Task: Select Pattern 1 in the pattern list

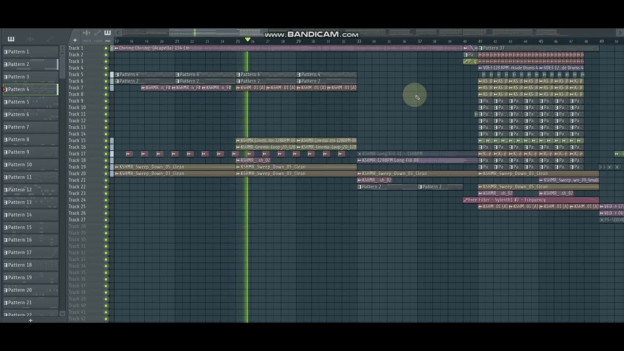Action: coord(30,52)
